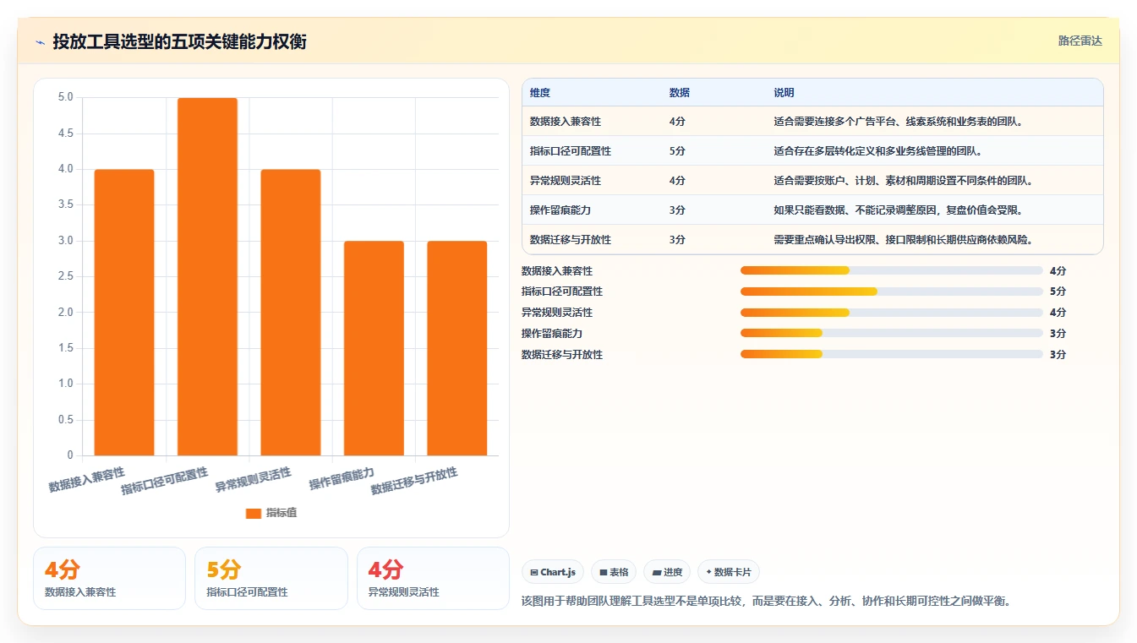Click the 异常规则灵活性 x-axis label
The image size is (1137, 643).
point(254,479)
